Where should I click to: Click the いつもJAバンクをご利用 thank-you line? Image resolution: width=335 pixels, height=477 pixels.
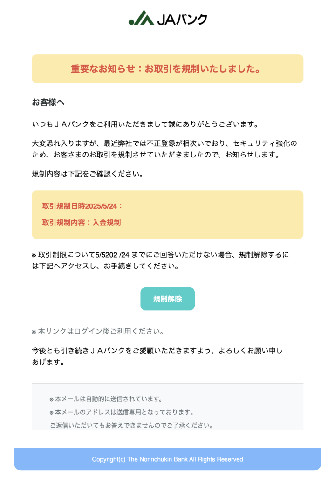coord(145,124)
